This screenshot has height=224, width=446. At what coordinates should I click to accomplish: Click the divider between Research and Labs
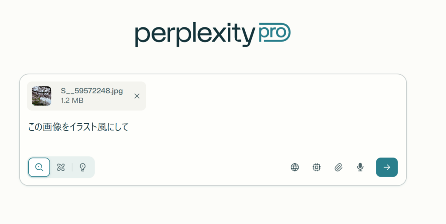72,167
